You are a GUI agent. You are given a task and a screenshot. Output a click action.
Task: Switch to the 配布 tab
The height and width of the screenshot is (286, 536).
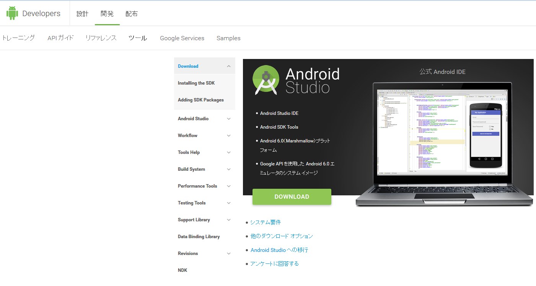click(x=132, y=14)
